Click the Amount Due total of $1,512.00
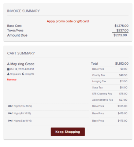134x147 pixels. [x=120, y=35]
